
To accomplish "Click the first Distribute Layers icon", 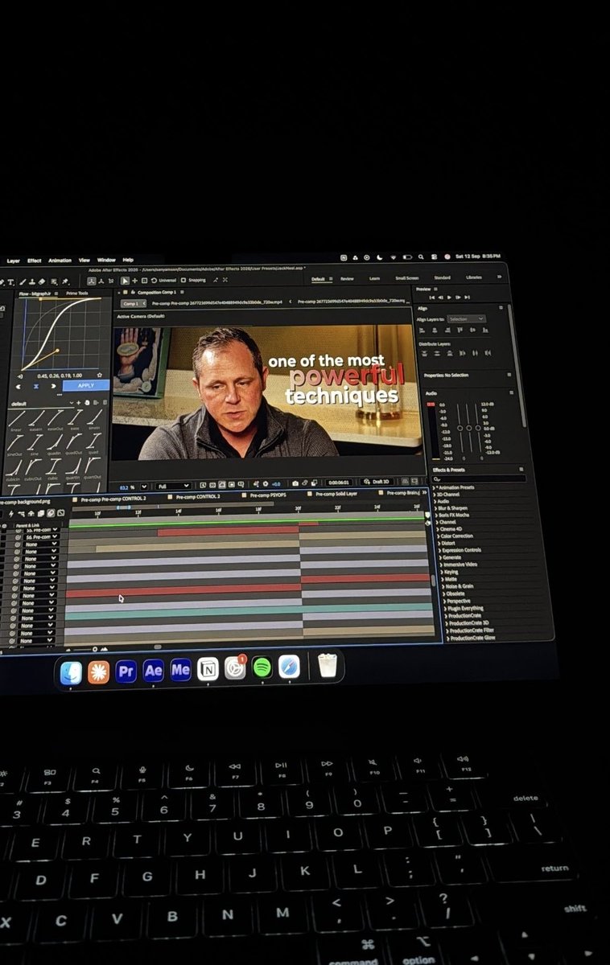I will [x=424, y=353].
